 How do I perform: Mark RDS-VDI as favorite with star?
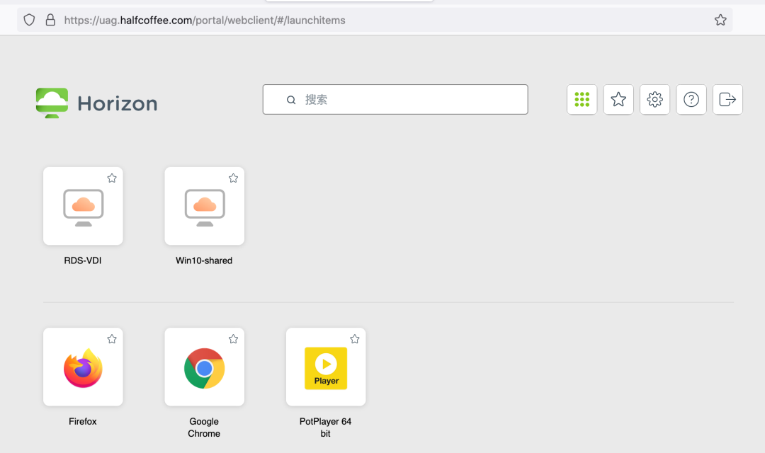coord(112,178)
